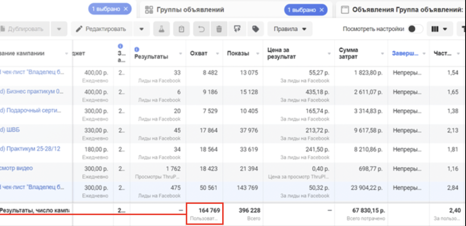466x226 pixels.
Task: Click the budget cell 330,00 р.
Action: tap(96, 130)
